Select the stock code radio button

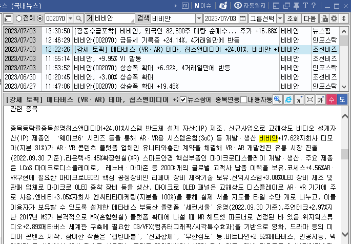[x=40, y=18]
